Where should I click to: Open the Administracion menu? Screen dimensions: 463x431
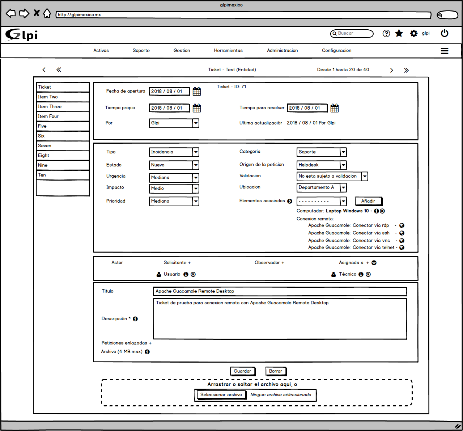pos(283,51)
